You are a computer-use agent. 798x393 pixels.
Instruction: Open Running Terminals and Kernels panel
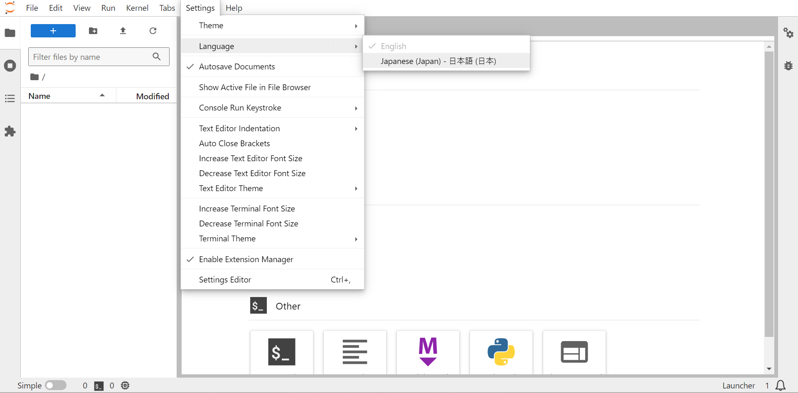(10, 66)
